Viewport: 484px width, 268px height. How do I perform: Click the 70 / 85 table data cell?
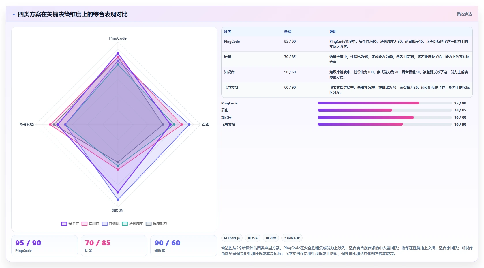pyautogui.click(x=290, y=57)
